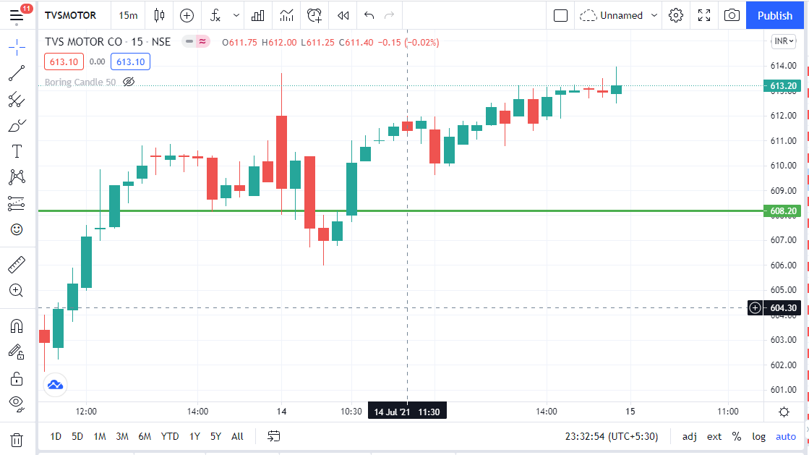
Task: Select the Text tool in sidebar
Action: 17,151
